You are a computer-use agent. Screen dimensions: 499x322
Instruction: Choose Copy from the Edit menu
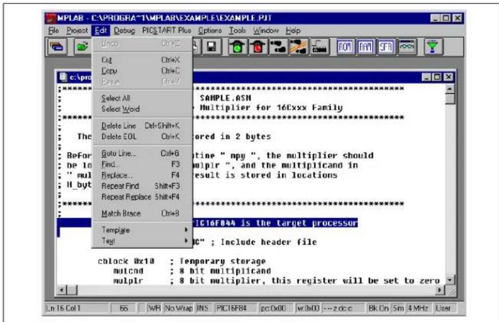142,71
